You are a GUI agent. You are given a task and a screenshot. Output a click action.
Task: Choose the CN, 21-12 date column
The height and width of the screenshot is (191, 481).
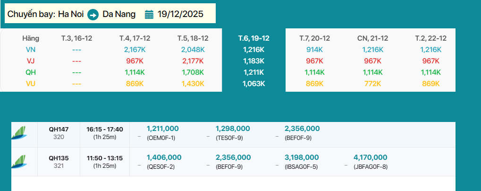click(372, 38)
